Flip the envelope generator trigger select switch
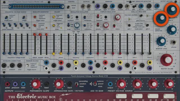180x101 pixels. tap(35, 17)
